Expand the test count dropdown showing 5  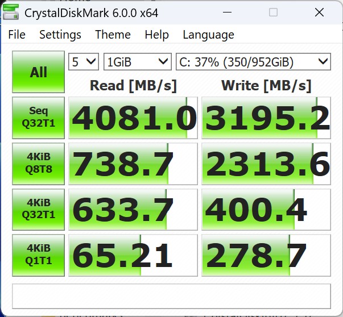pos(84,62)
